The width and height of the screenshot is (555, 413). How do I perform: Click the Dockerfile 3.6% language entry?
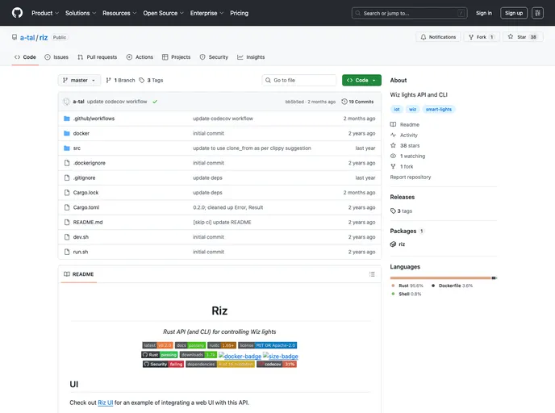452,286
